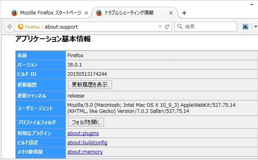The width and height of the screenshot is (258, 160).
Task: Focus the 検索 search field
Action: 206,27
